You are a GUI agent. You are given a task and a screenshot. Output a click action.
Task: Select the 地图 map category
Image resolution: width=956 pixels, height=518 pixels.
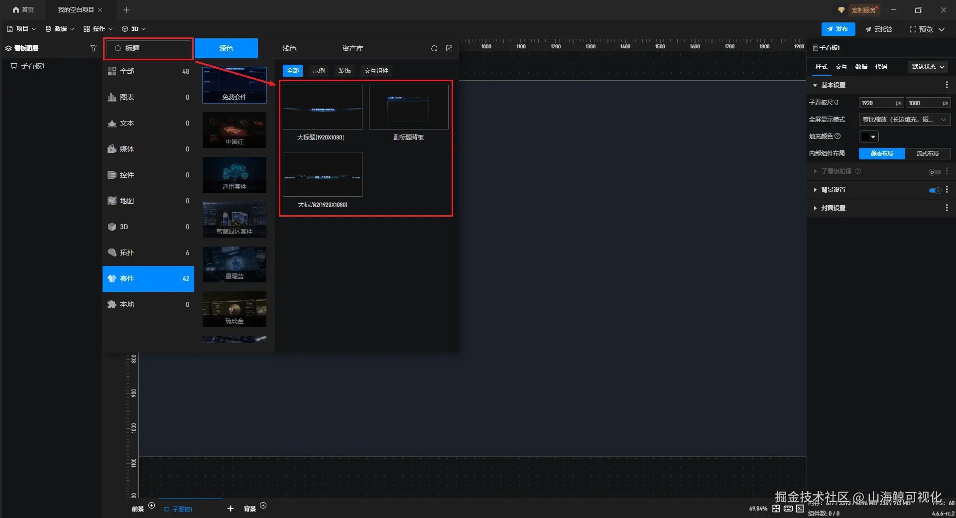click(x=148, y=201)
